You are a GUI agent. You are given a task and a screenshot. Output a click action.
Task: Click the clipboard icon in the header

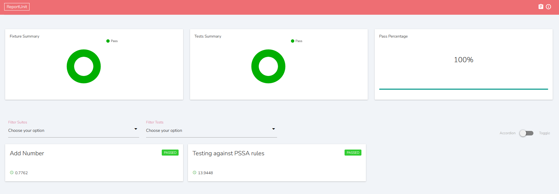tap(541, 7)
